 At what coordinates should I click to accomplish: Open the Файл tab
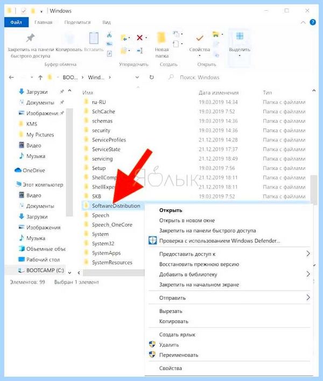tap(16, 22)
